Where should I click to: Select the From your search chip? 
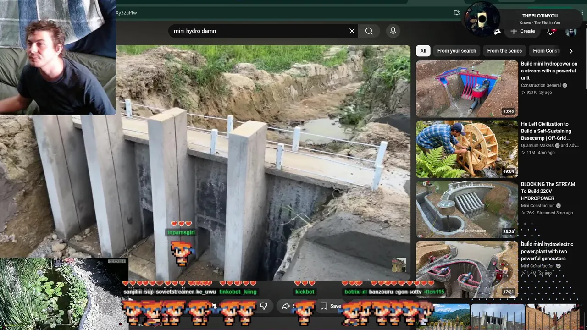tap(457, 51)
